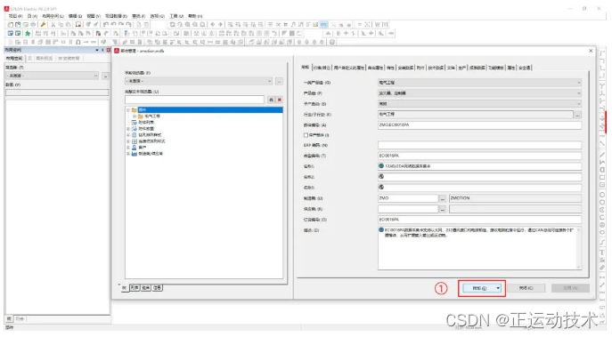The image size is (612, 337).
Task: Select the 制造商/供应商 tree item
Action: click(151, 154)
